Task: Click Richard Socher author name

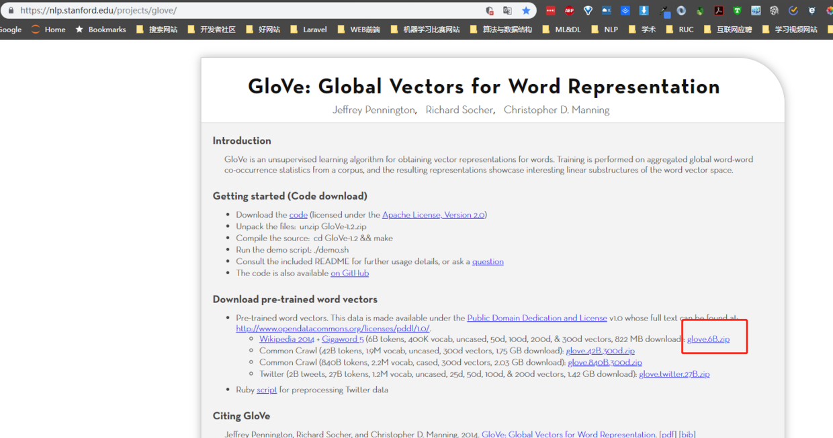Action: [459, 109]
